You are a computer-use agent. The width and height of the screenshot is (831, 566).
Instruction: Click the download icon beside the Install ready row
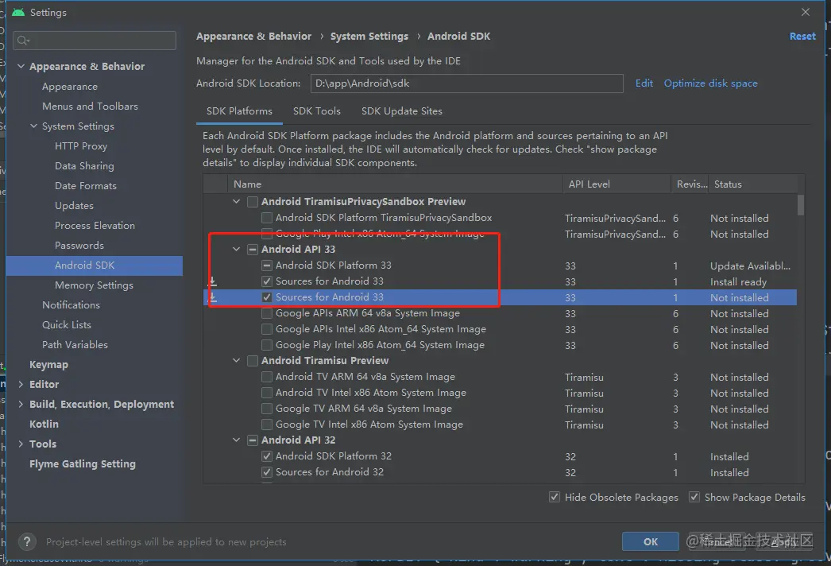pyautogui.click(x=212, y=281)
